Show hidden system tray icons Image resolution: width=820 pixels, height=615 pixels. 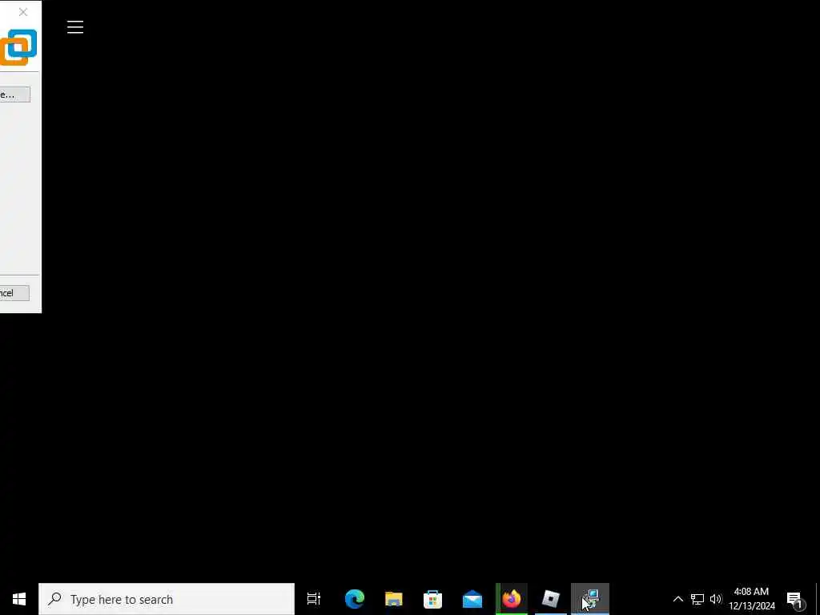pyautogui.click(x=677, y=599)
